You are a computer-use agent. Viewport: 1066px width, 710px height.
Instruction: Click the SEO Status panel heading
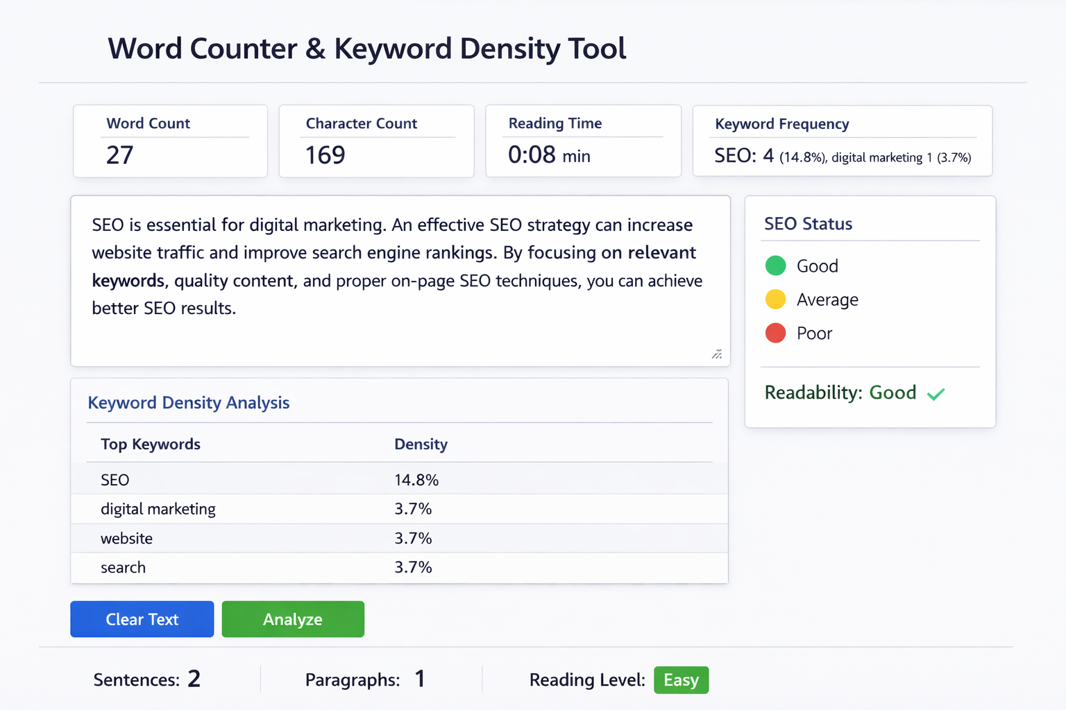(808, 223)
